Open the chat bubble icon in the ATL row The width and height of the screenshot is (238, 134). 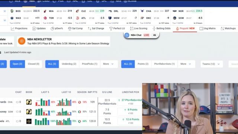coord(17,121)
